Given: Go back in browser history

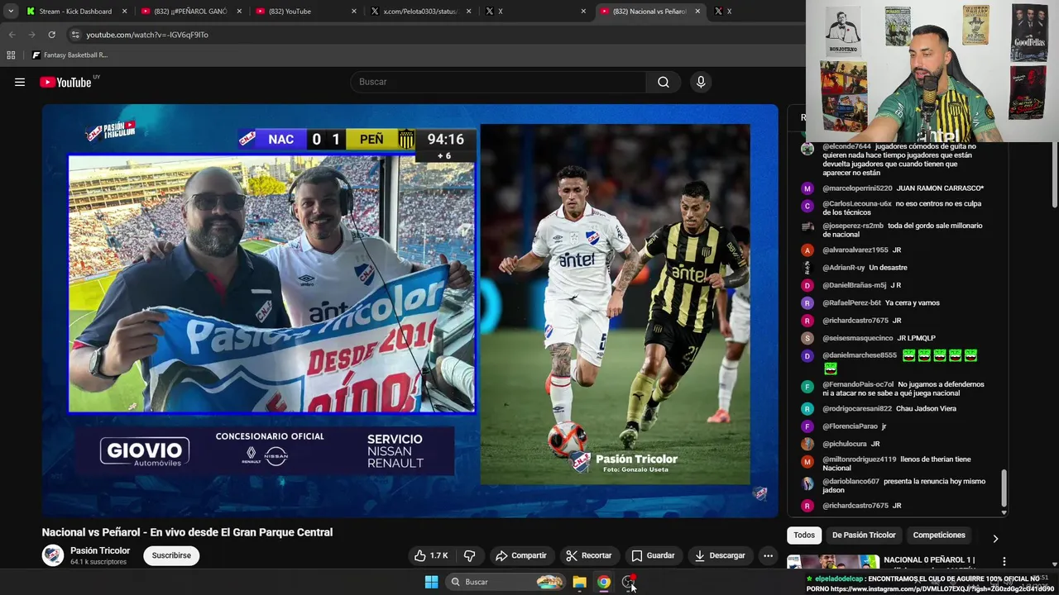Looking at the screenshot, I should pyautogui.click(x=12, y=35).
